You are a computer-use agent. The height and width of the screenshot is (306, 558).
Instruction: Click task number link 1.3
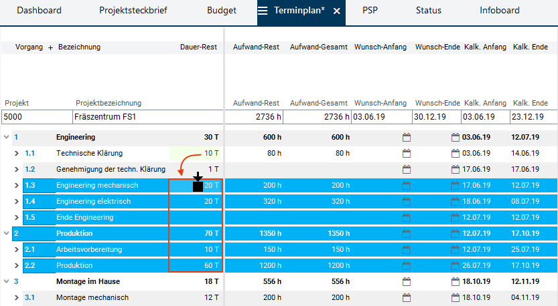pyautogui.click(x=29, y=186)
